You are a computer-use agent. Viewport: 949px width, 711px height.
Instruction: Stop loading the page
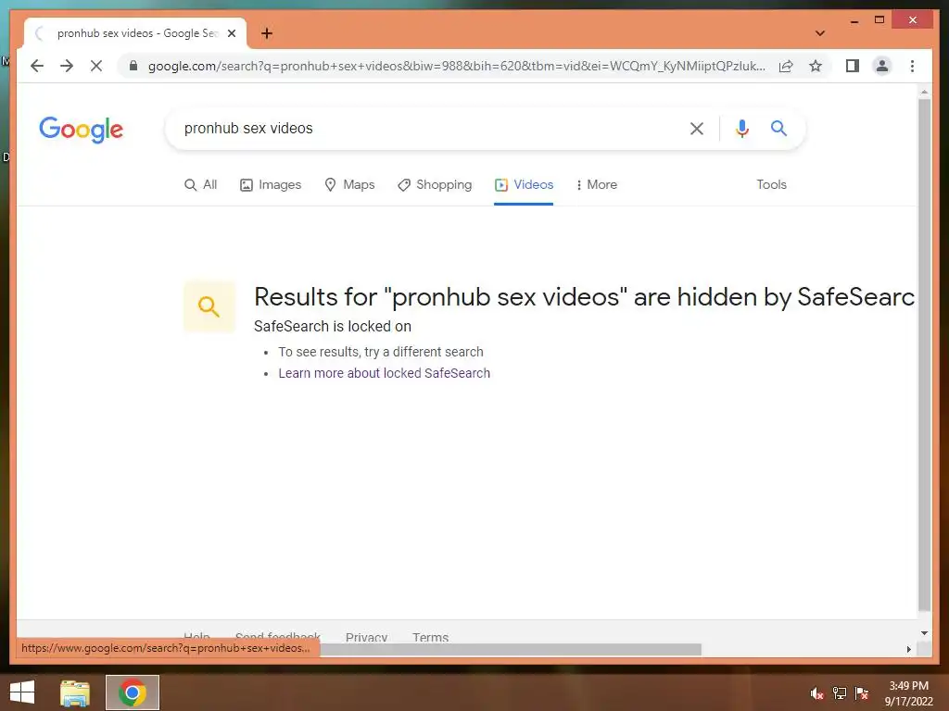pos(96,66)
